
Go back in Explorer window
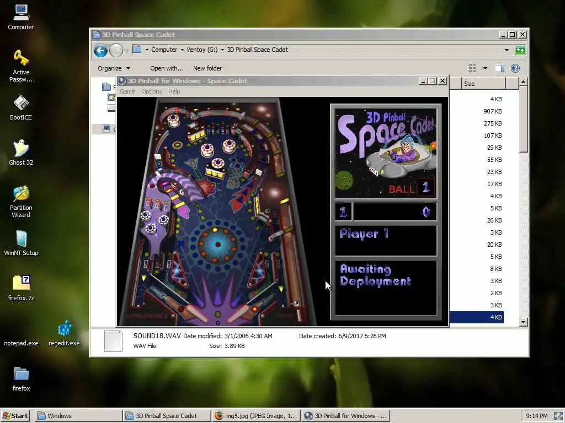coord(100,50)
